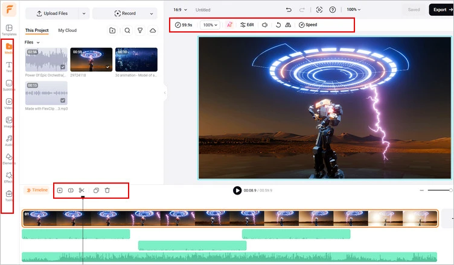
Task: Click the video preview canvas
Action: (x=325, y=108)
